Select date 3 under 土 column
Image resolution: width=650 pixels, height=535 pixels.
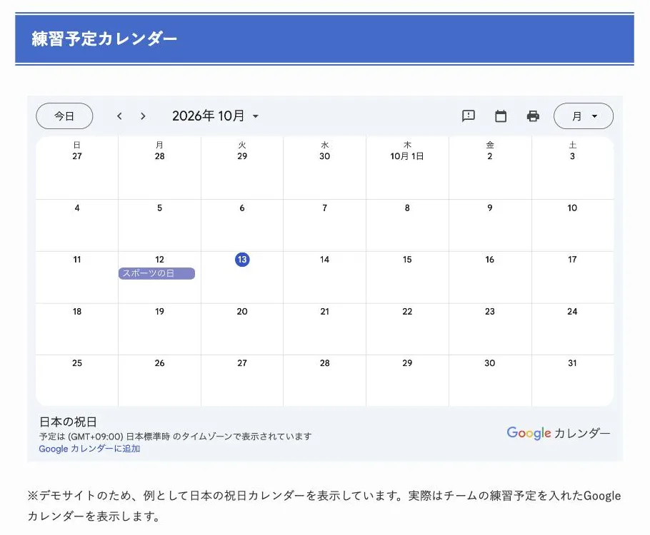coord(572,156)
